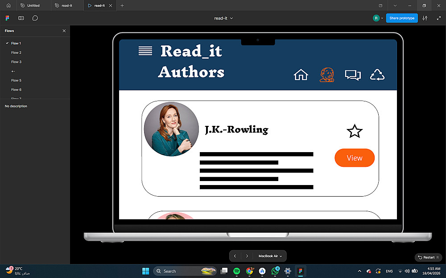
Task: Restart the prototype
Action: (x=428, y=257)
